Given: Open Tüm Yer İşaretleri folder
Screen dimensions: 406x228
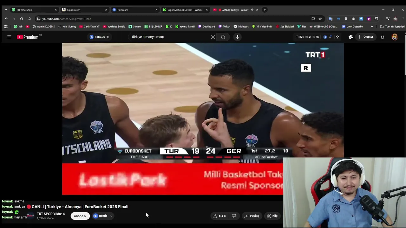Looking at the screenshot, I should (392, 27).
